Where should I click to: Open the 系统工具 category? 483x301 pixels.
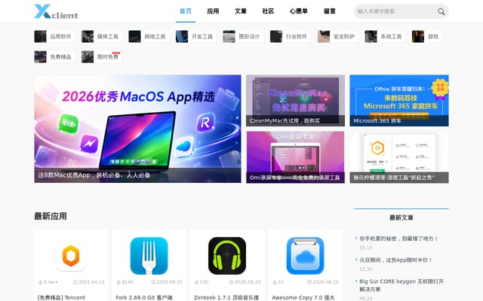tap(385, 36)
